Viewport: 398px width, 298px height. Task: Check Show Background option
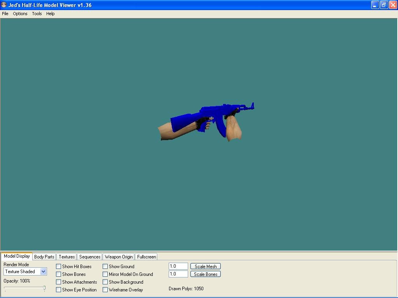[x=105, y=282]
